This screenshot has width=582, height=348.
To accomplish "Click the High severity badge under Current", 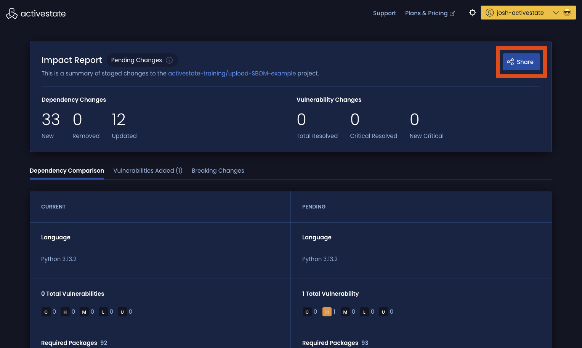I will pyautogui.click(x=65, y=312).
